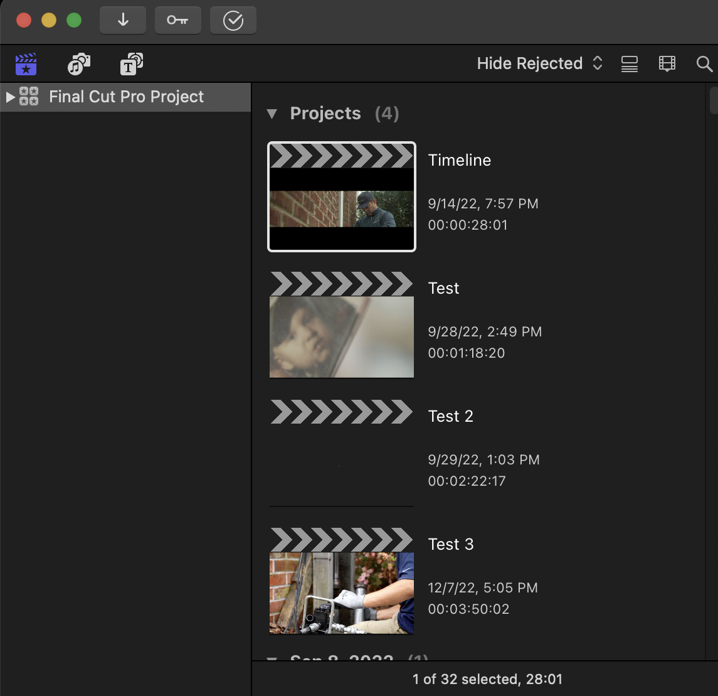Collapse the Projects section triangle
This screenshot has width=718, height=696.
coord(272,114)
